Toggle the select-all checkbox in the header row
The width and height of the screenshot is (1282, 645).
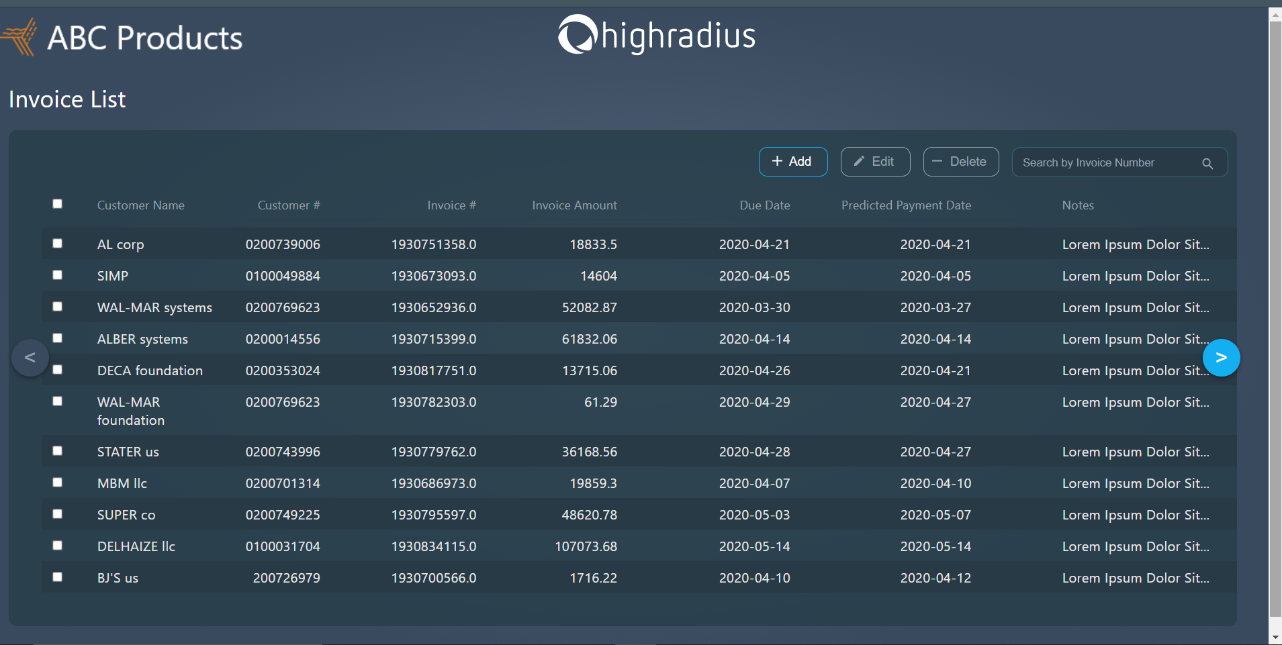point(57,203)
